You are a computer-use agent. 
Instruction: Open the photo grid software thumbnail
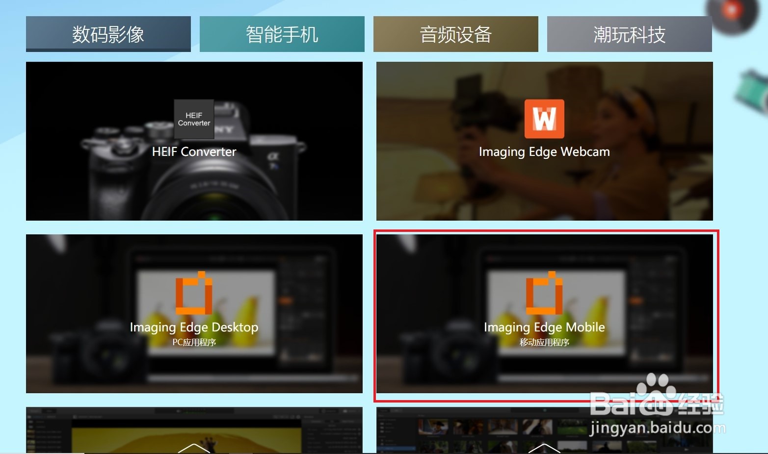click(544, 430)
